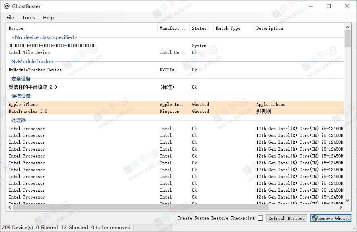
Task: Open the File menu
Action: point(10,18)
